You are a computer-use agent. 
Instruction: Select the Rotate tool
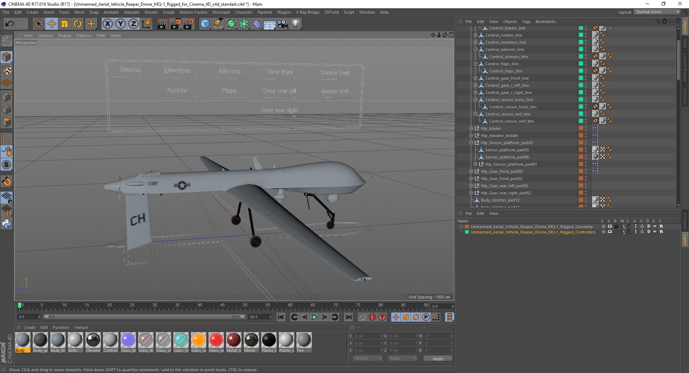(x=78, y=24)
